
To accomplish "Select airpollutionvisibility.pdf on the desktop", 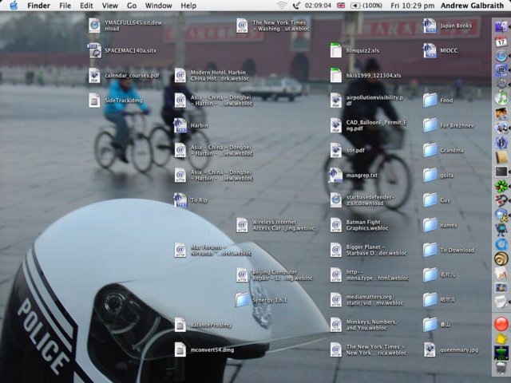I will [x=335, y=101].
